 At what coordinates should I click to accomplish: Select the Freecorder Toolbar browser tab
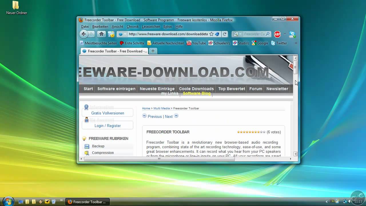coord(114,51)
